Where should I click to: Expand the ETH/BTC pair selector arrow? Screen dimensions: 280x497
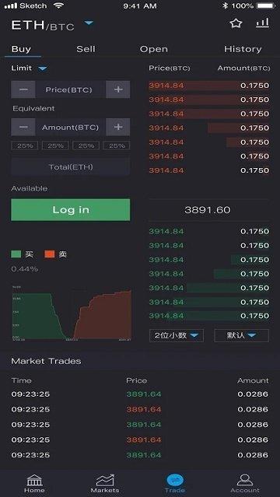point(89,23)
